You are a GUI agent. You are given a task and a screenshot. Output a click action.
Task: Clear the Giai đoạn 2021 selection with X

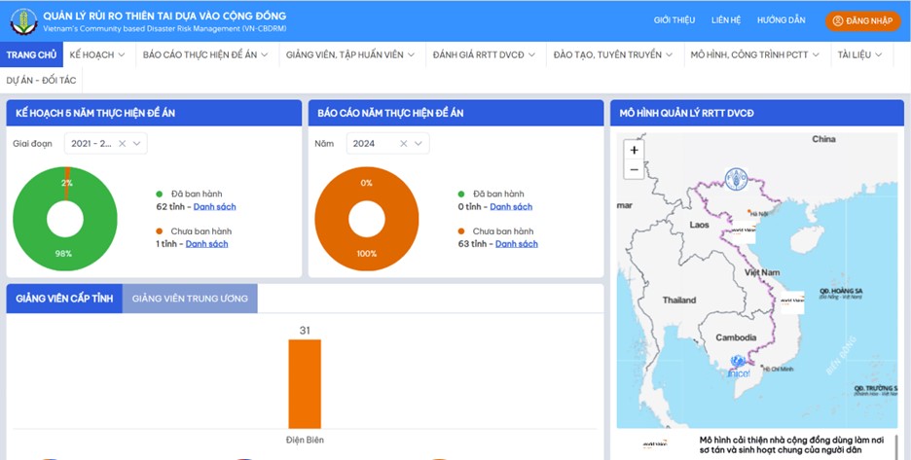[122, 144]
